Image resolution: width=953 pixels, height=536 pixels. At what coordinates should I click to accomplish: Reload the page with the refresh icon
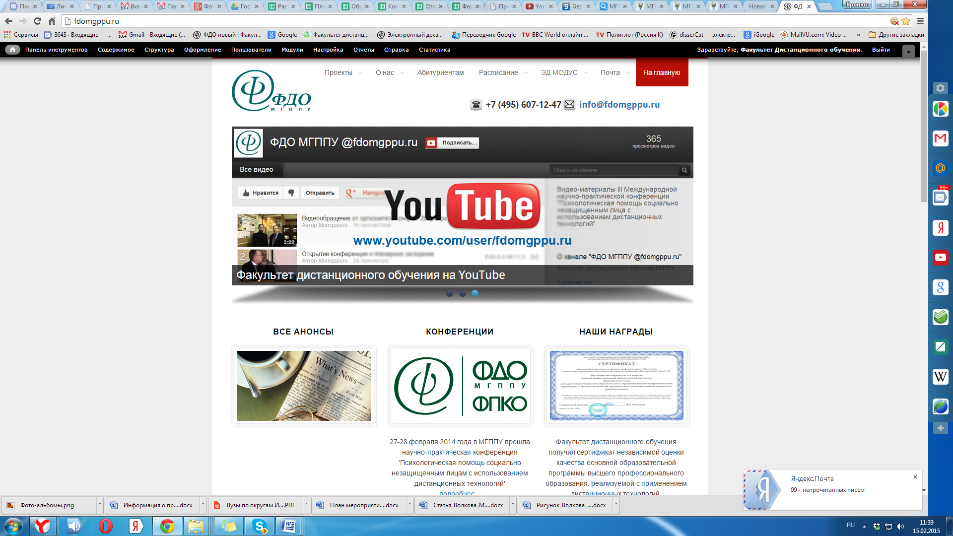[37, 21]
